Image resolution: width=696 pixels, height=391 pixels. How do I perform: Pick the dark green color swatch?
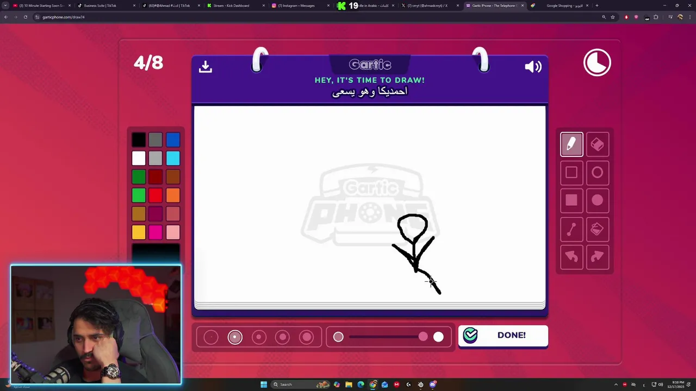(x=139, y=176)
